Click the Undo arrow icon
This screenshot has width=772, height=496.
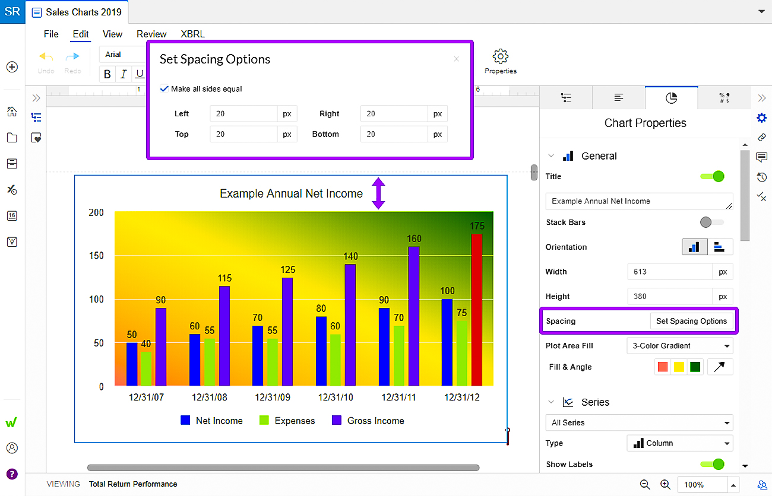point(46,57)
